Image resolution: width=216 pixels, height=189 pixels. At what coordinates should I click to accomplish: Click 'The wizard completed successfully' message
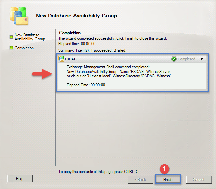113,38
